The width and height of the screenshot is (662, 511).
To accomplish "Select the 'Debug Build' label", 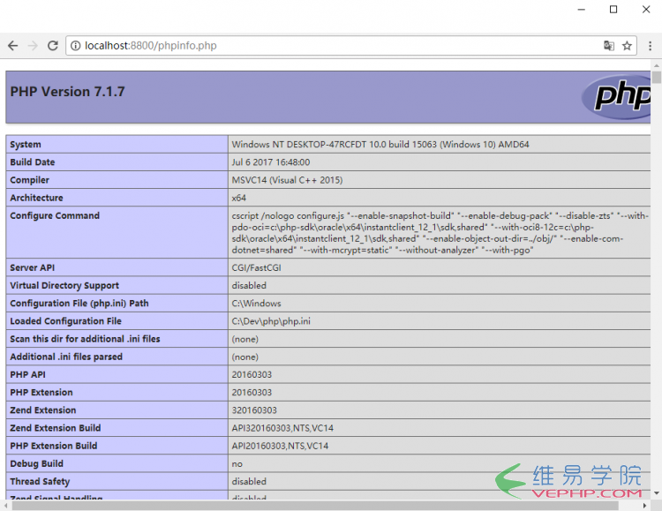I will coord(36,463).
